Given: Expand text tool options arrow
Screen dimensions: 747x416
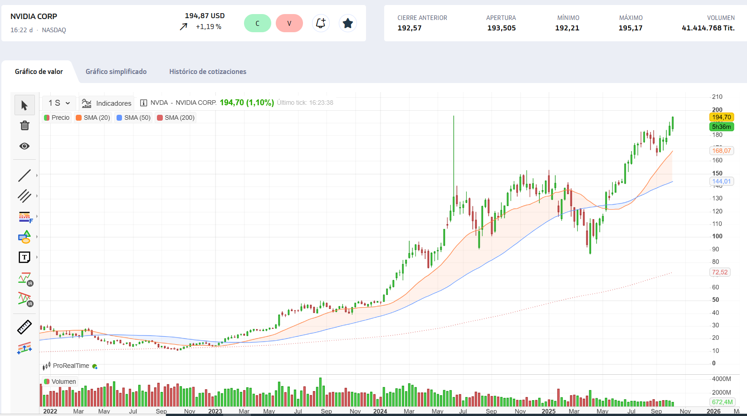Looking at the screenshot, I should click(37, 257).
